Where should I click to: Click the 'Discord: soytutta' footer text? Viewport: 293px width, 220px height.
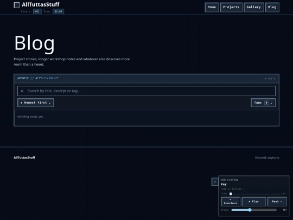pos(267,158)
